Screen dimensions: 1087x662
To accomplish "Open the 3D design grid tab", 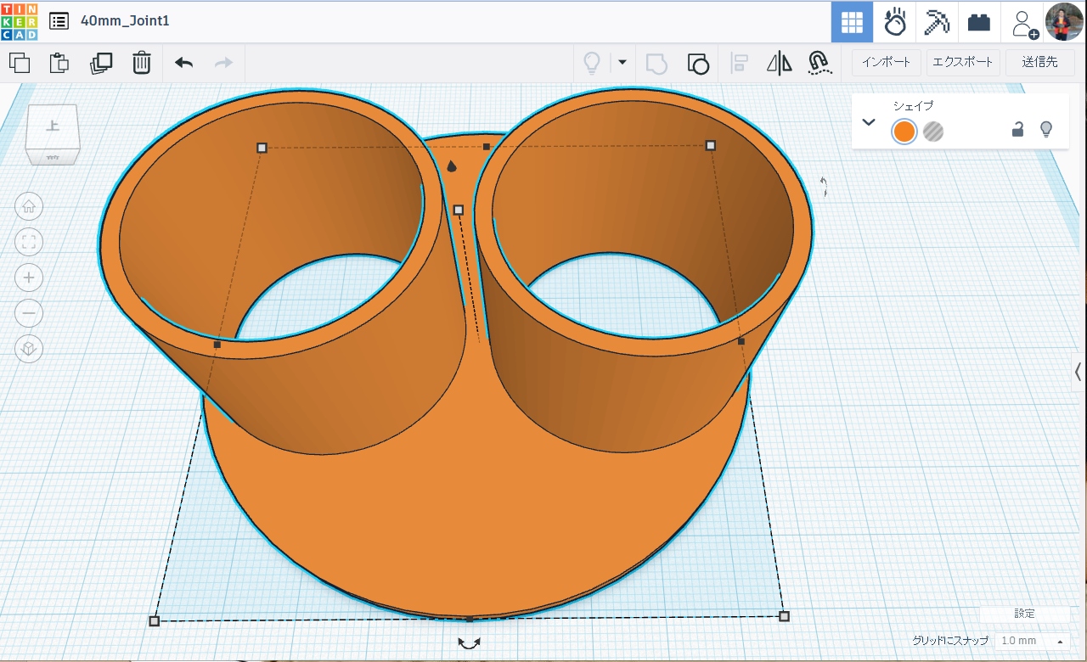I will tap(852, 22).
